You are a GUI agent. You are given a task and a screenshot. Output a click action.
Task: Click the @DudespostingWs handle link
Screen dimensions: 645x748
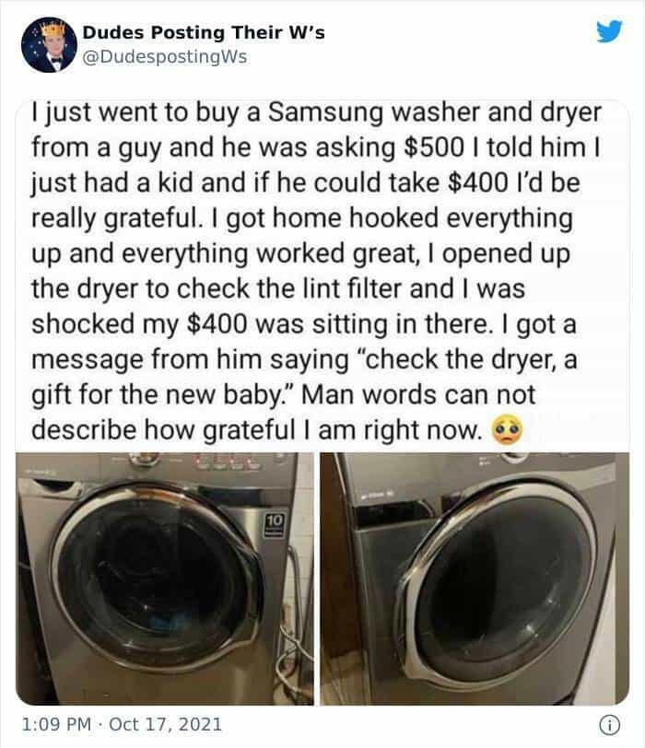[x=165, y=57]
